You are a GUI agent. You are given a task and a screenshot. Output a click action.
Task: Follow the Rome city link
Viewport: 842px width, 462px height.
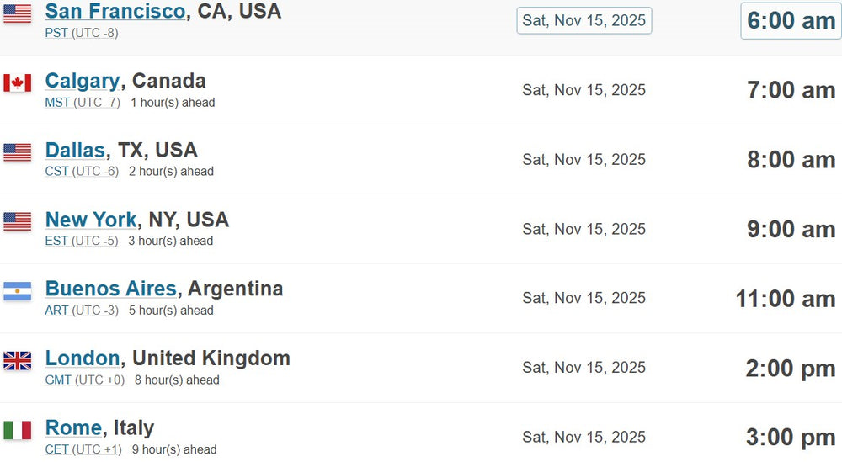[73, 427]
